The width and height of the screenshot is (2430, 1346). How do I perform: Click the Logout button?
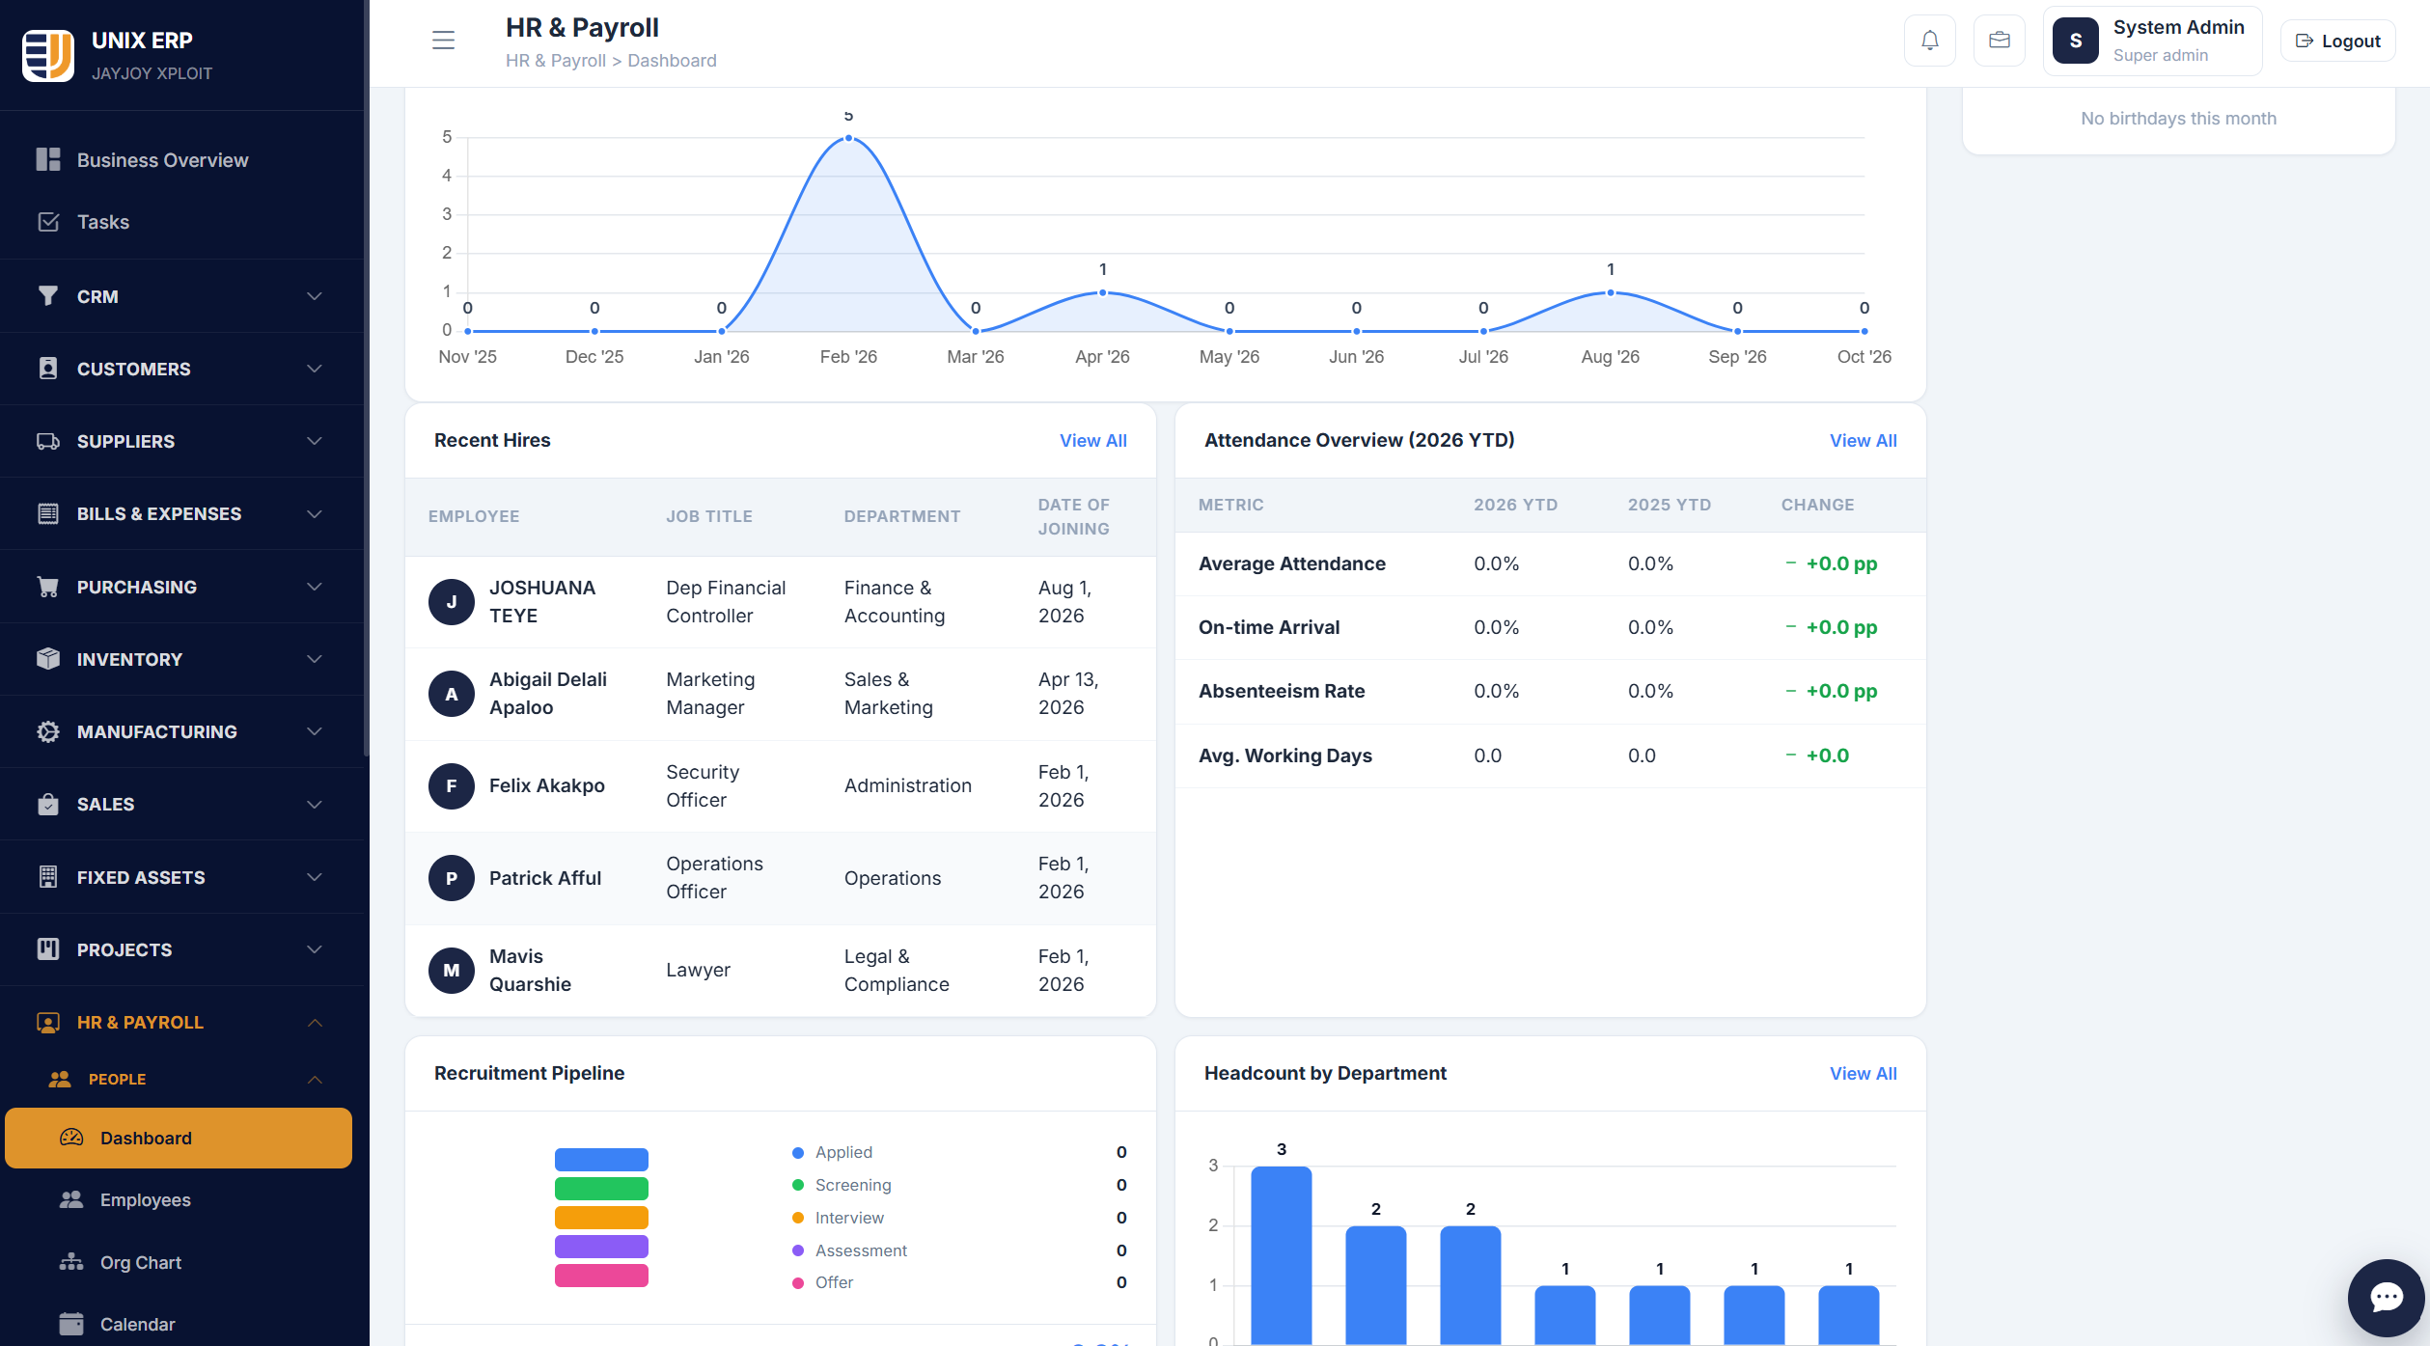[2337, 41]
